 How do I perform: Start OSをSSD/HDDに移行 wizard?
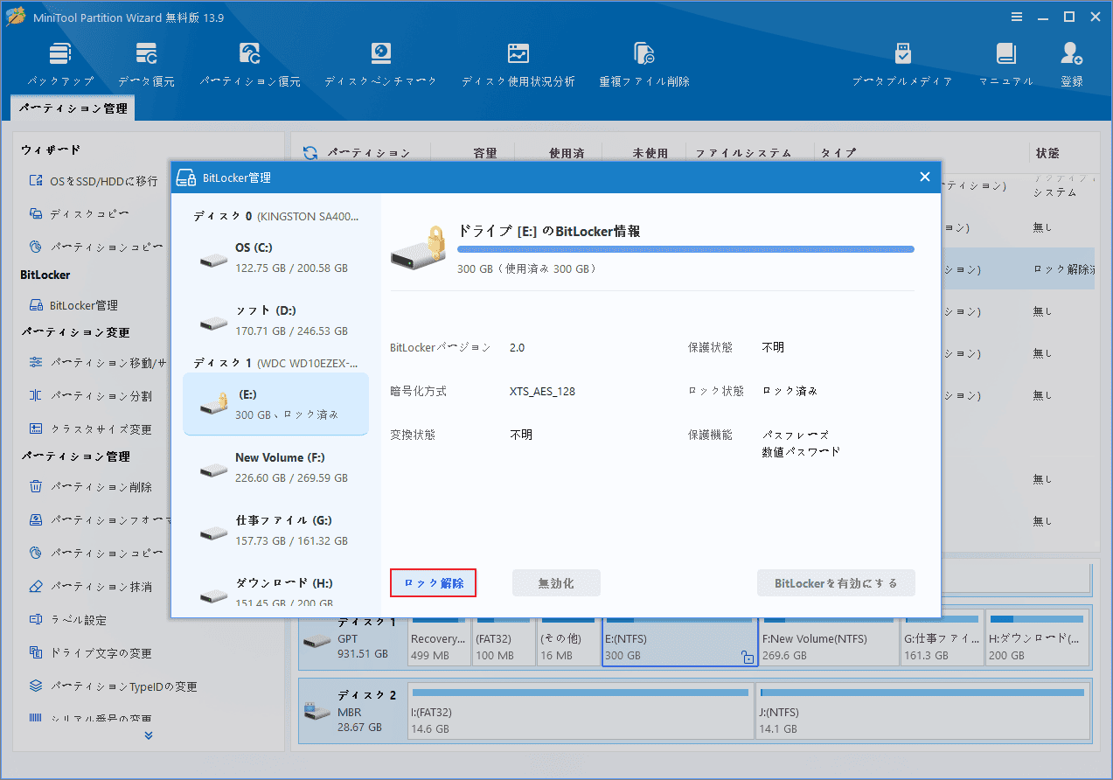pyautogui.click(x=94, y=181)
